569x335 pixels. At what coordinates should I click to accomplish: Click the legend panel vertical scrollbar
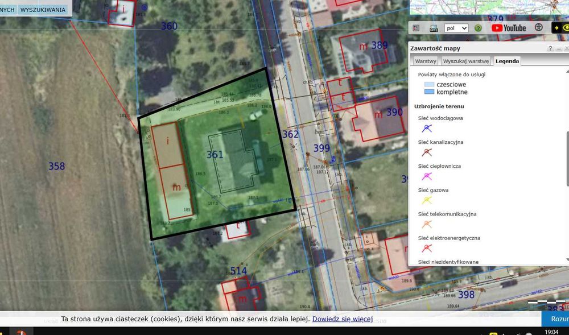click(x=567, y=159)
